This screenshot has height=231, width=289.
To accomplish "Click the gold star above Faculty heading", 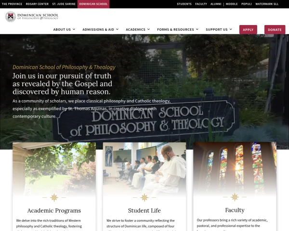I will pyautogui.click(x=235, y=197).
